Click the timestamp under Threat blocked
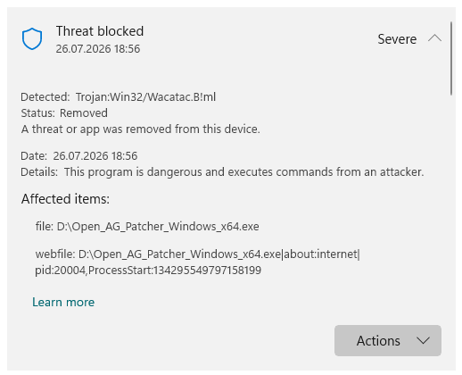The image size is (462, 375). [98, 49]
